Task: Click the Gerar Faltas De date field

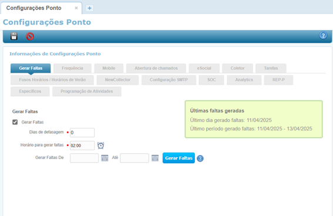Action: 85,158
